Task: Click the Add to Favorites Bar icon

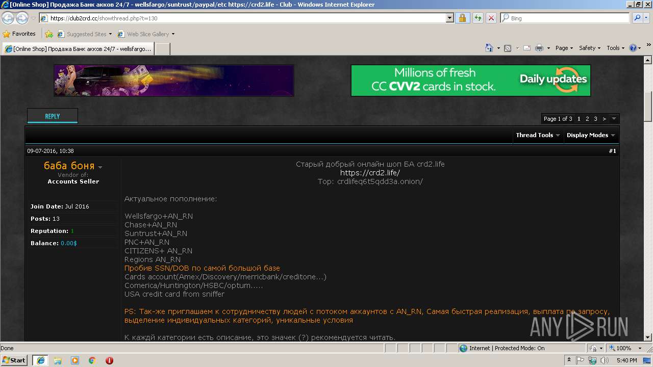Action: [x=49, y=34]
